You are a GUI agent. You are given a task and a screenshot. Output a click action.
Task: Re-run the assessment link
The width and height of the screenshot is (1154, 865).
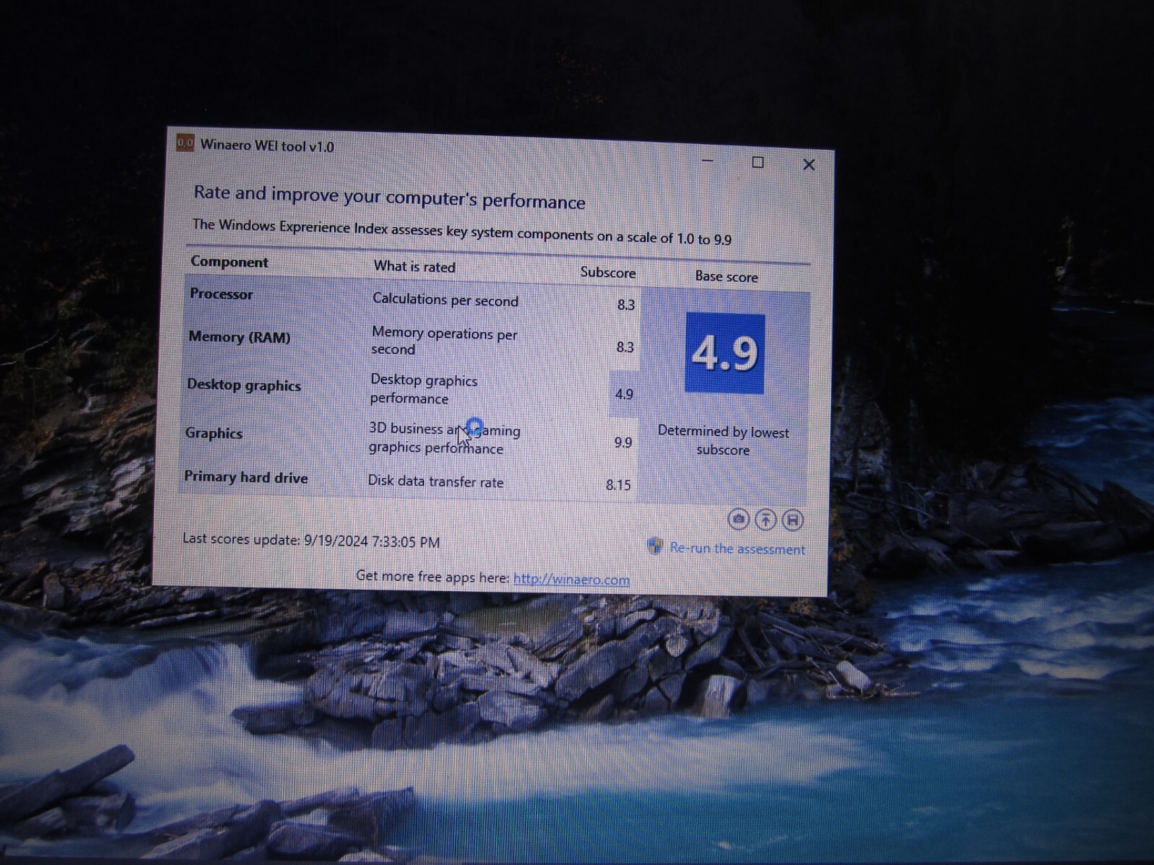click(x=737, y=549)
